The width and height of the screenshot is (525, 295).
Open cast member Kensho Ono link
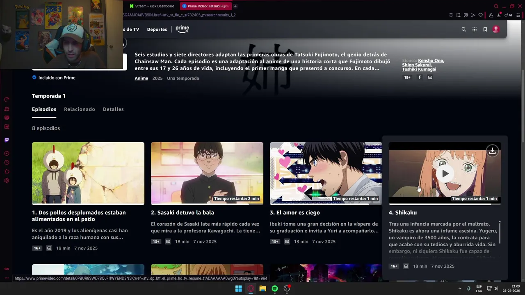tap(431, 61)
